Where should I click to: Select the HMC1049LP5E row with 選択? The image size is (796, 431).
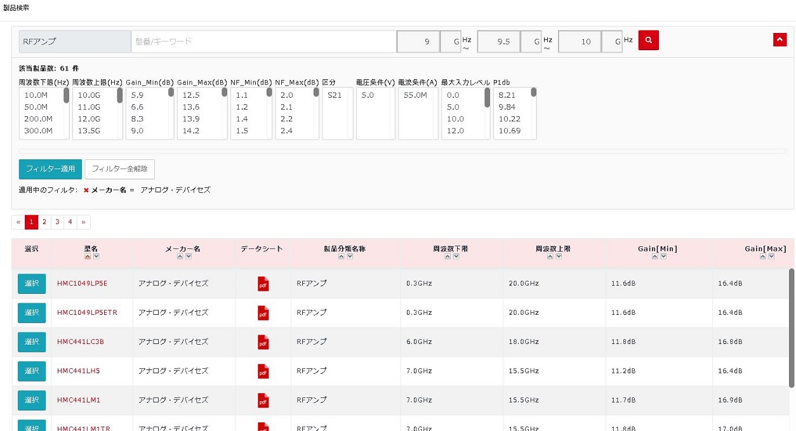[x=32, y=284]
